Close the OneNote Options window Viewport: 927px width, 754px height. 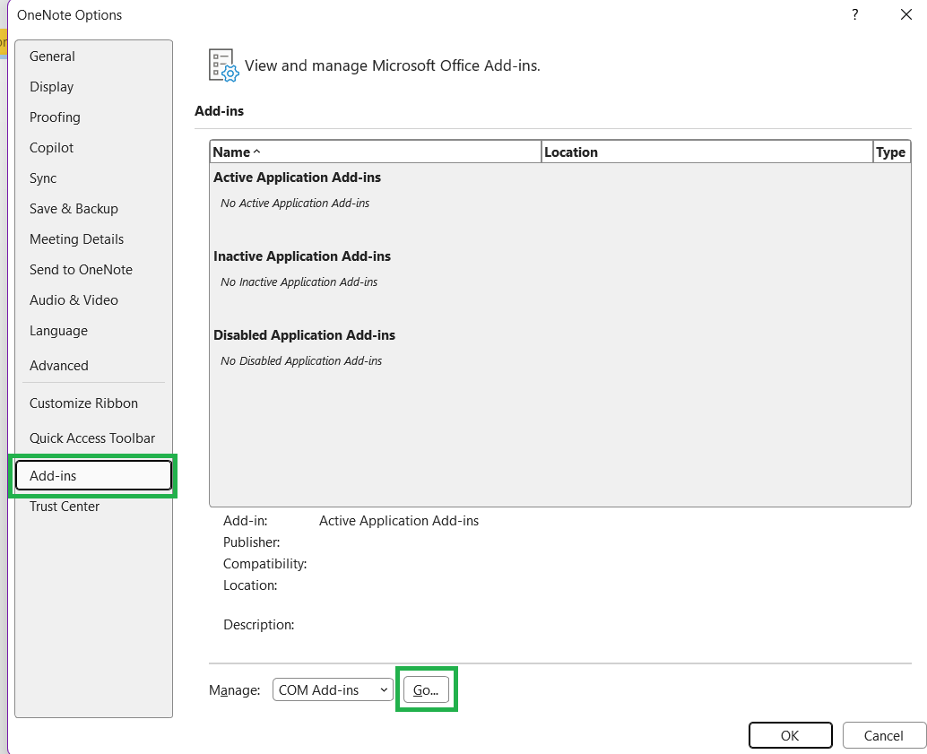(x=906, y=14)
